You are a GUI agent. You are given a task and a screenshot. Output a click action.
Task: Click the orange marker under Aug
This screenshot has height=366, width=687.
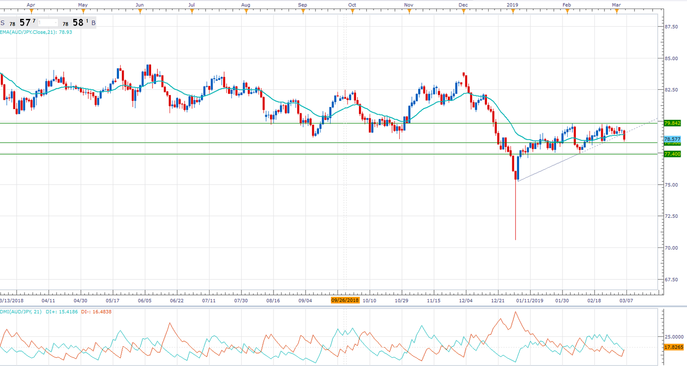point(246,12)
